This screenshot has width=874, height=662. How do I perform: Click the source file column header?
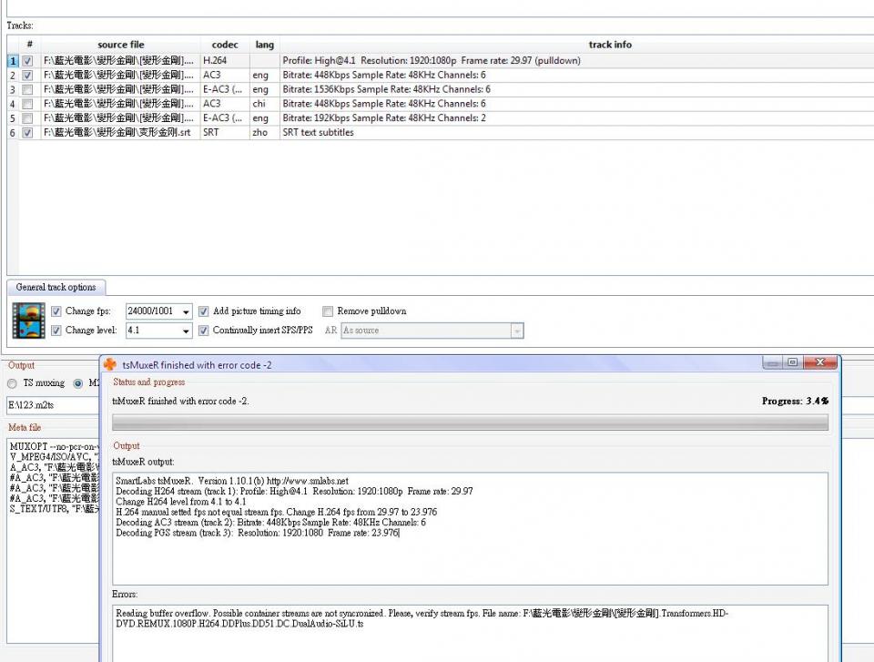(x=120, y=45)
